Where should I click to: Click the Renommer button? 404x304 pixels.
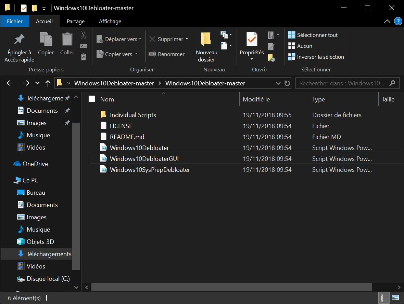pos(167,54)
